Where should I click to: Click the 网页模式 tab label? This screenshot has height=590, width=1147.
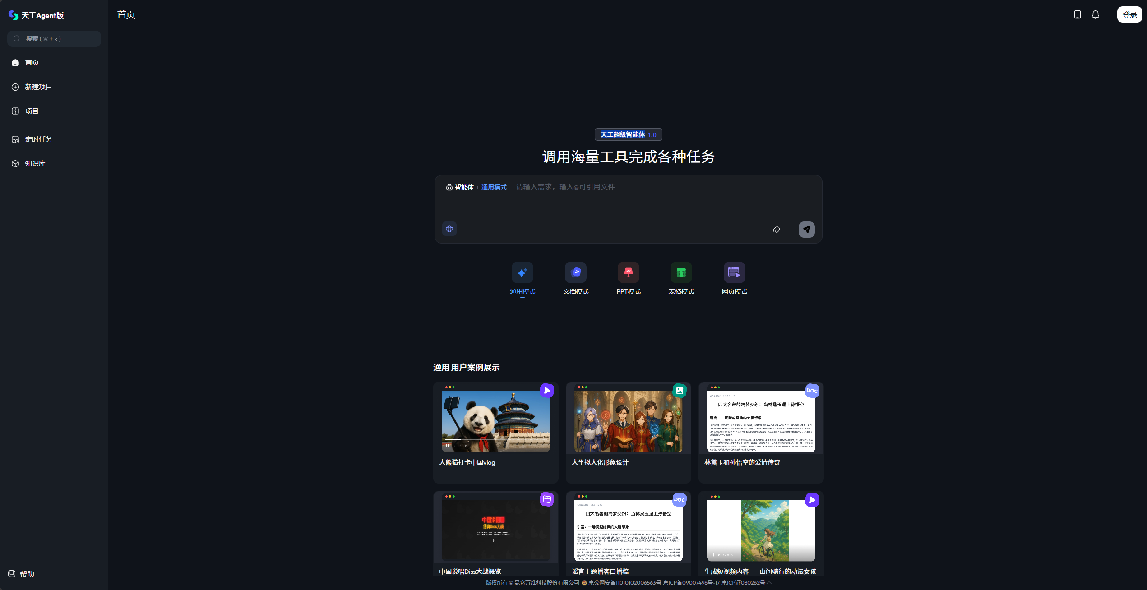click(735, 291)
